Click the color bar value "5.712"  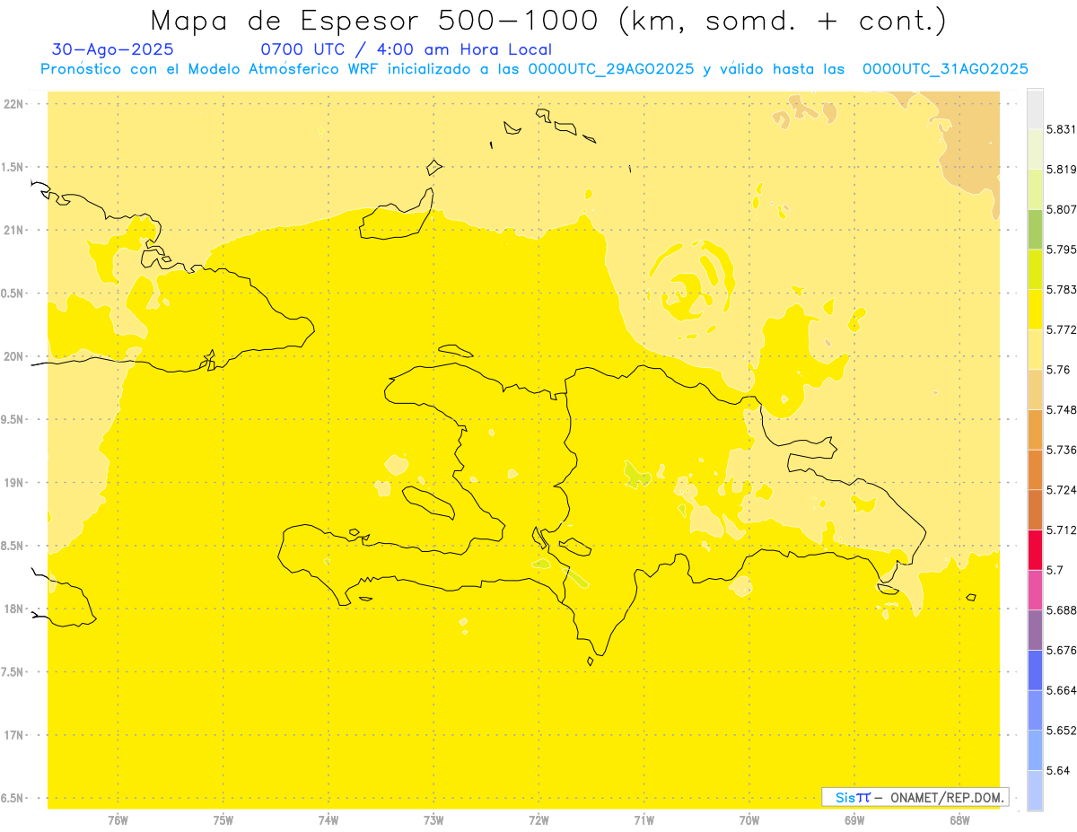point(1062,530)
